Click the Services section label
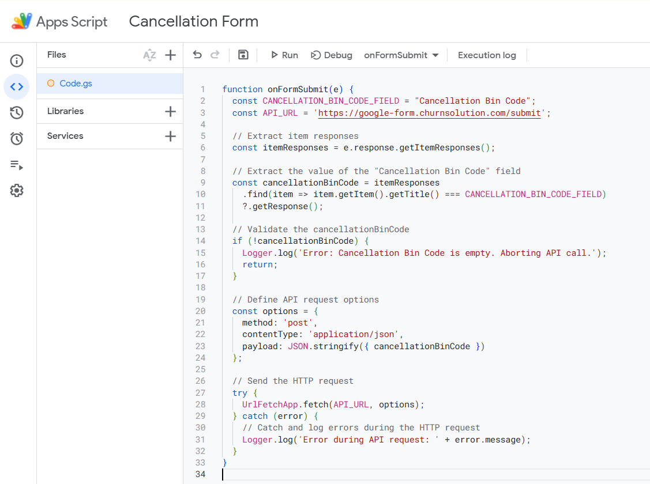The height and width of the screenshot is (484, 650). pos(65,136)
